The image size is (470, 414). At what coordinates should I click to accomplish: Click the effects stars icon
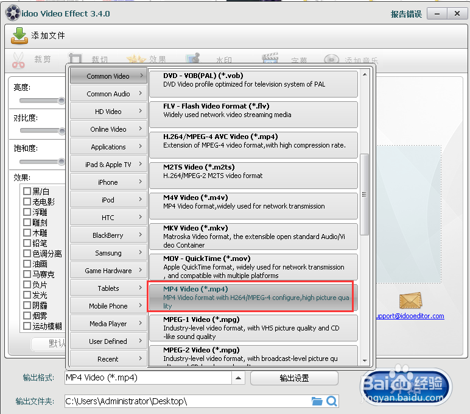136,59
